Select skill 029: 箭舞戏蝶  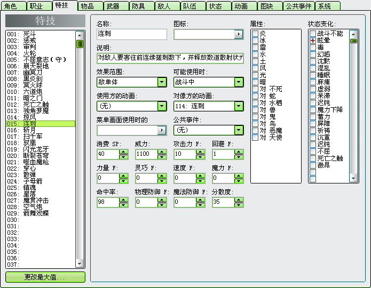(41, 213)
